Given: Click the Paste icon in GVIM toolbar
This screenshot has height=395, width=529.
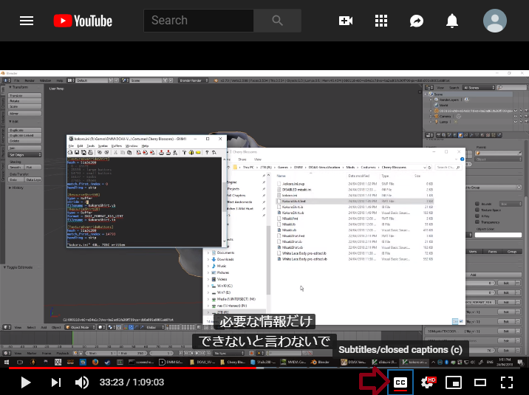Looking at the screenshot, I should coord(129,153).
